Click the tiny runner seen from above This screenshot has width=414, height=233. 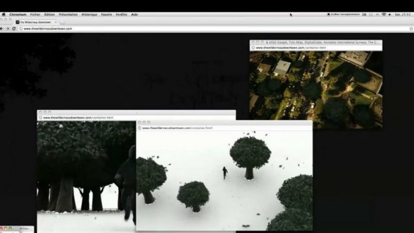point(225,173)
